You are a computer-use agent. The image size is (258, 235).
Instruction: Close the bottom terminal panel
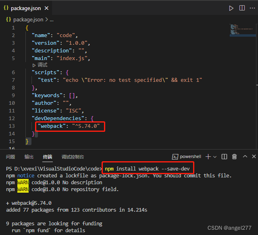point(254,156)
